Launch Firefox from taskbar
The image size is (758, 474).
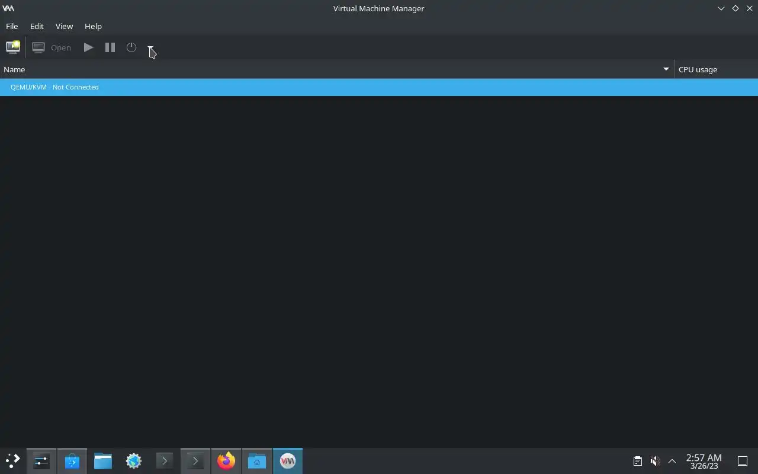coord(226,461)
